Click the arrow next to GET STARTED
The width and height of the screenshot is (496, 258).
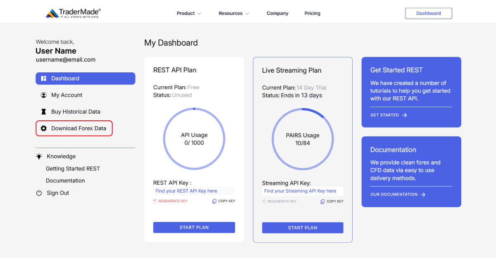pyautogui.click(x=405, y=115)
